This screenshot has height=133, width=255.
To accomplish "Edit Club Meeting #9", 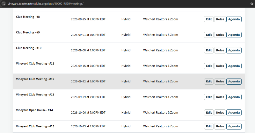I will [x=209, y=35].
